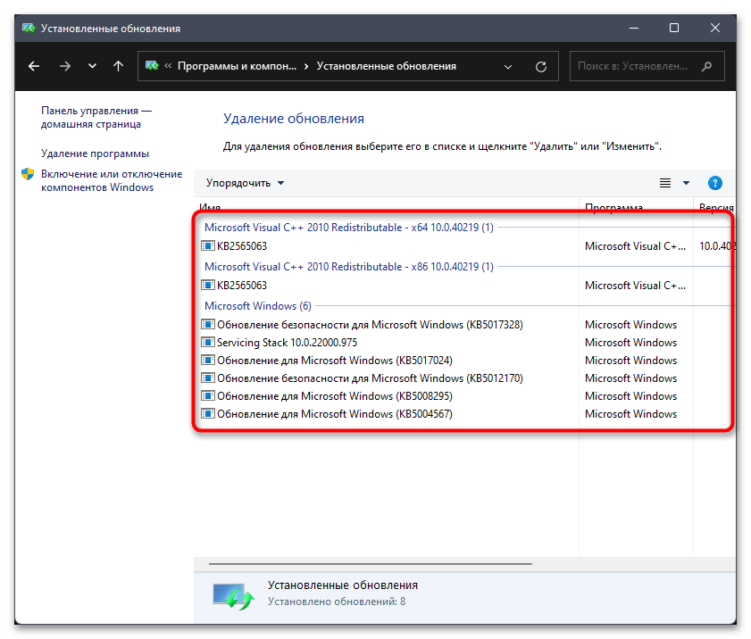The height and width of the screenshot is (639, 751).
Task: Select the security update KB5017328
Action: coord(369,325)
